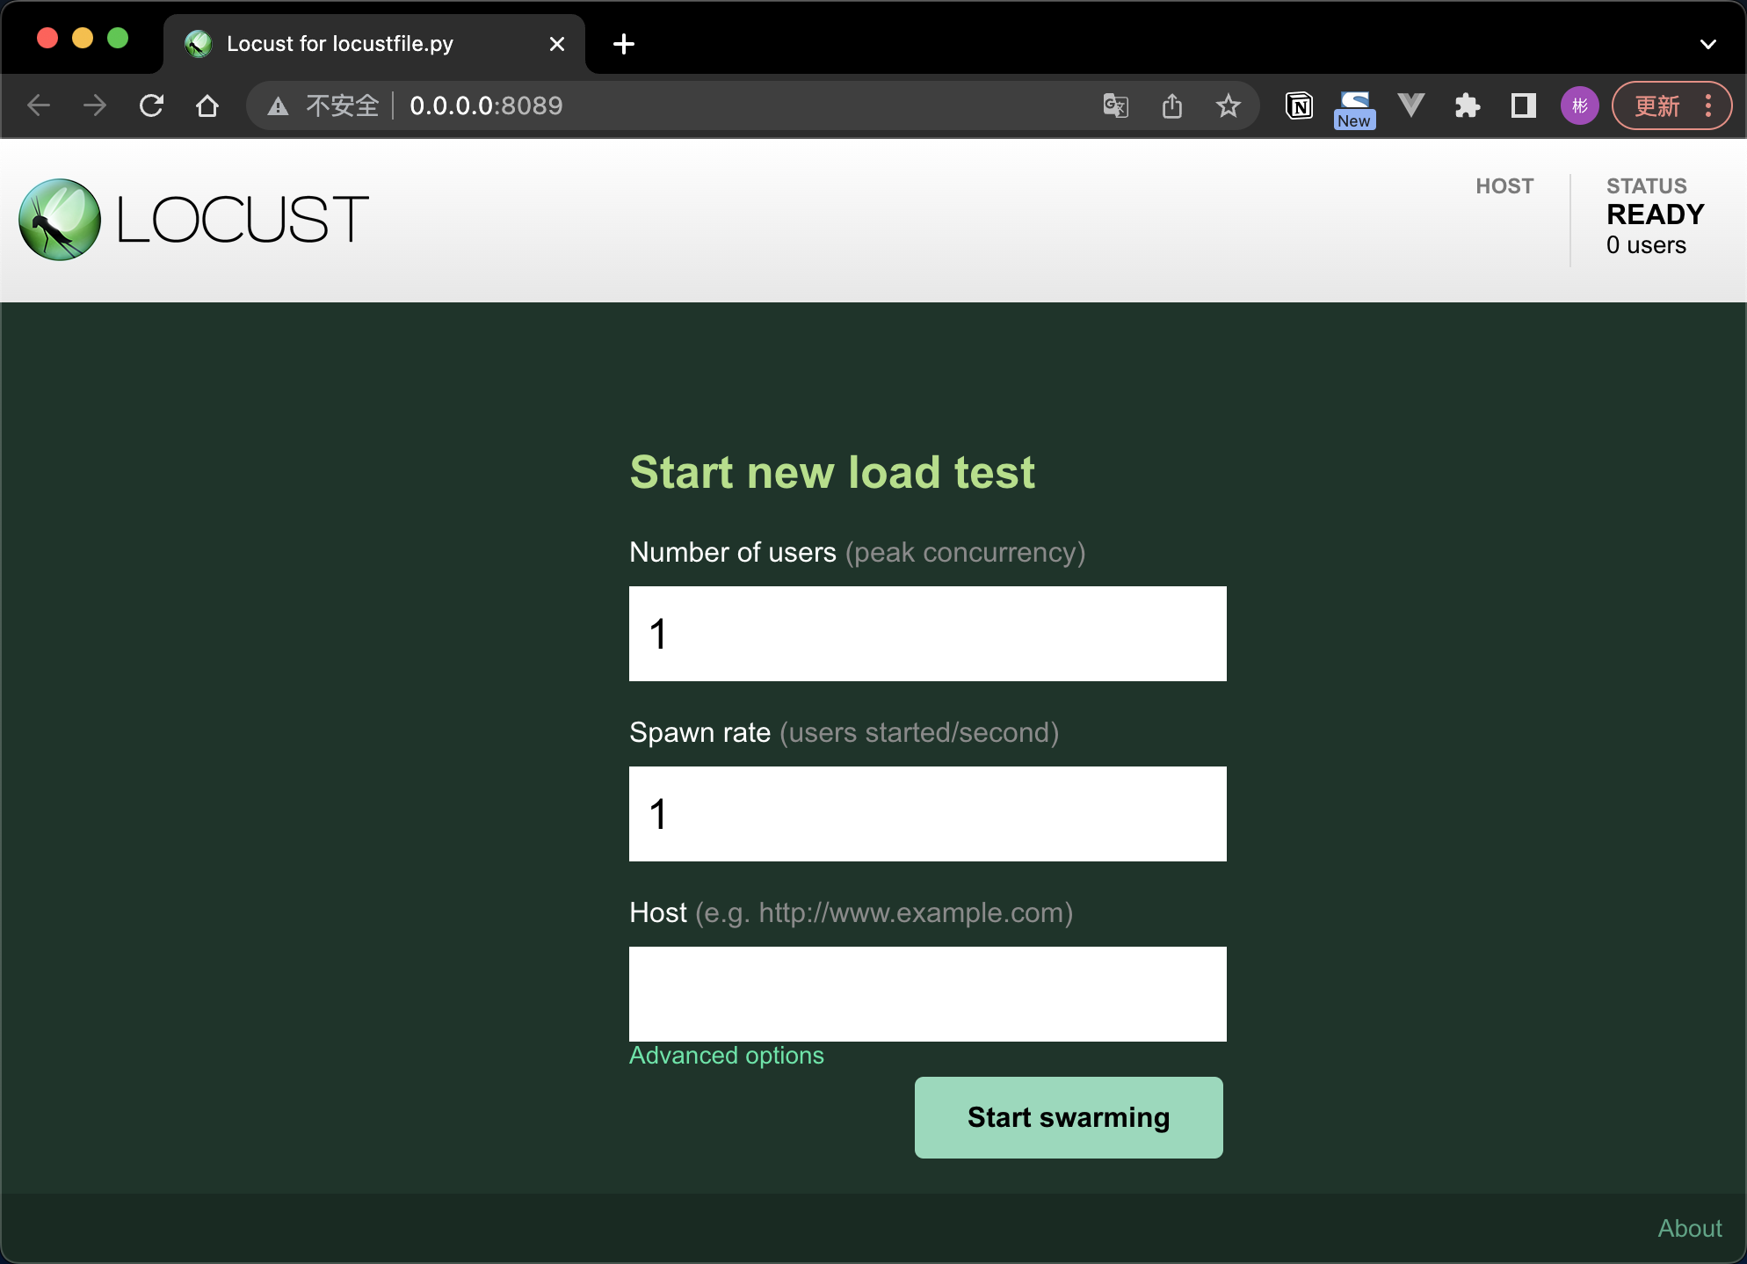The width and height of the screenshot is (1747, 1264).
Task: Select the Google Translate icon in the toolbar
Action: click(1115, 105)
